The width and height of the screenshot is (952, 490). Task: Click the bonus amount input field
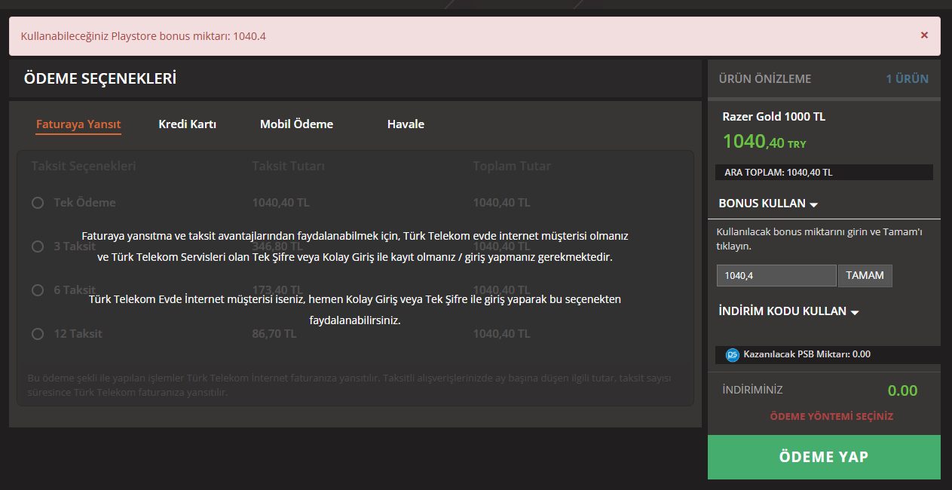click(776, 276)
